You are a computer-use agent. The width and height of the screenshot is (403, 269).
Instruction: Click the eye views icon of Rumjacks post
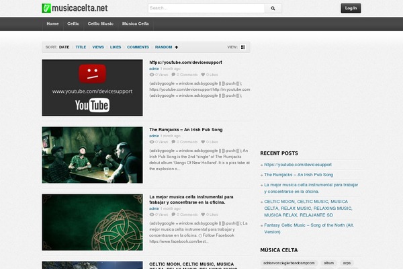tap(152, 142)
